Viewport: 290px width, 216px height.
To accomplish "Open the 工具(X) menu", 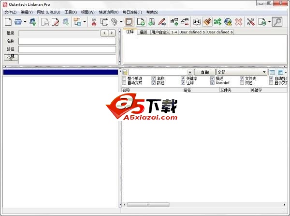I will coord(71,12).
